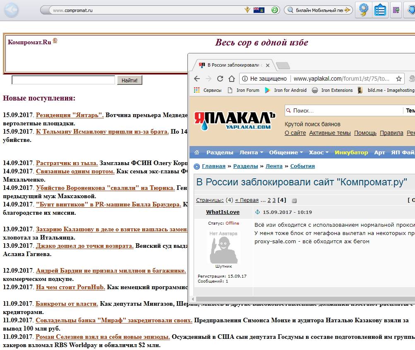Open article Джако дошел до точки возврата
Image resolution: width=415 pixels, height=350 pixels.
[85, 246]
